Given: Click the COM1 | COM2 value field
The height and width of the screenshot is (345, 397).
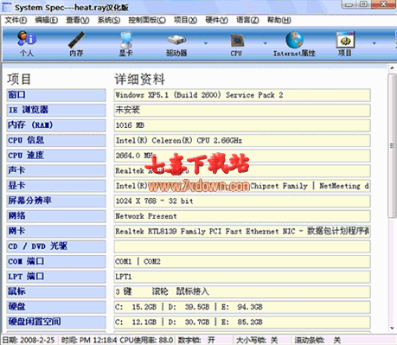Looking at the screenshot, I should [242, 261].
